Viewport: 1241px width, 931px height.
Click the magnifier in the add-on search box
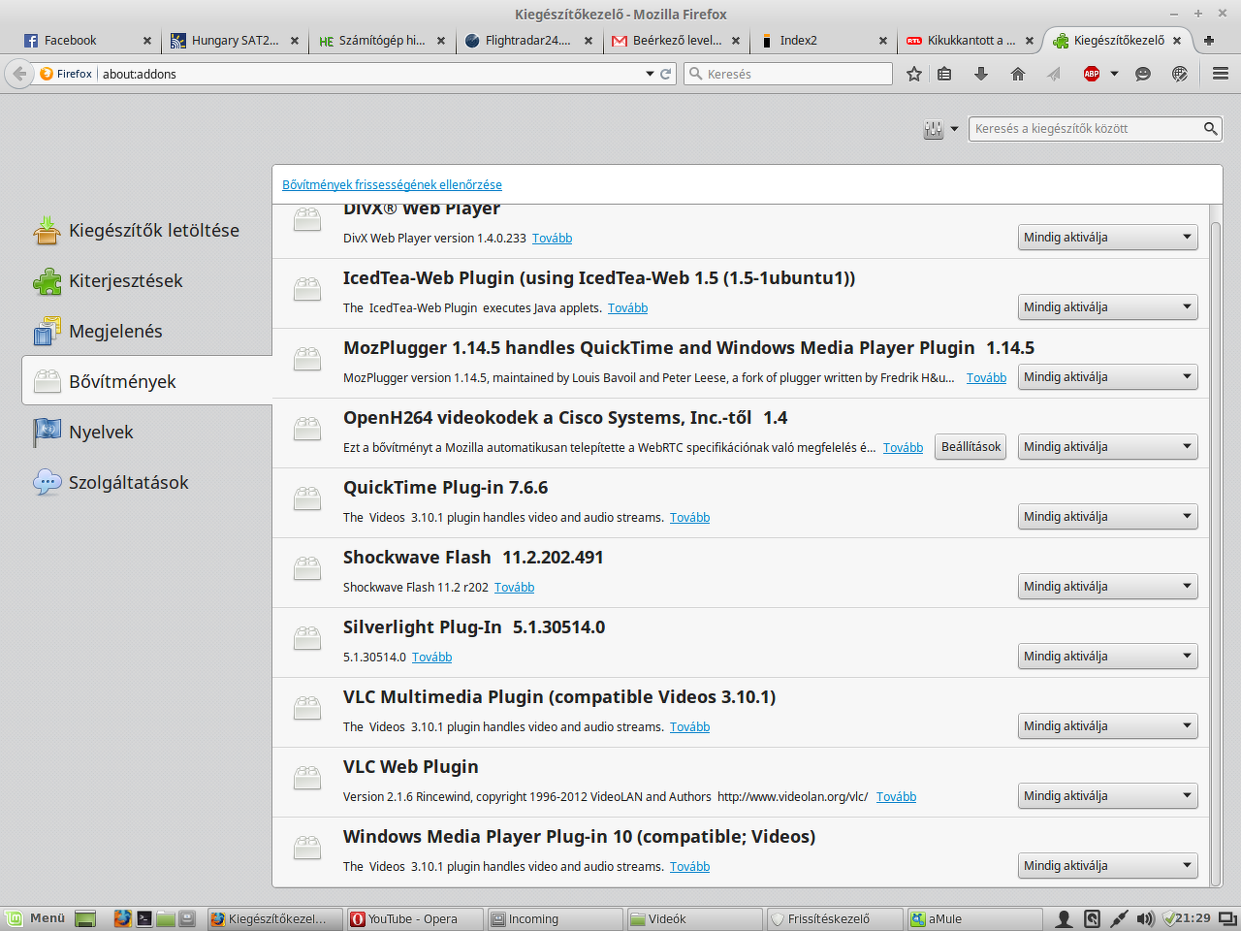coord(1210,128)
